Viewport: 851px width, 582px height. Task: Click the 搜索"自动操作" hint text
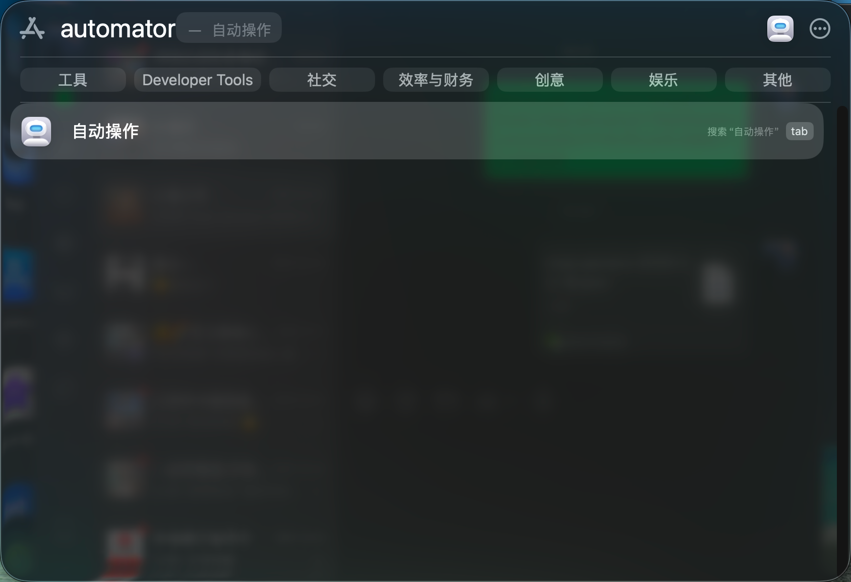coord(743,132)
